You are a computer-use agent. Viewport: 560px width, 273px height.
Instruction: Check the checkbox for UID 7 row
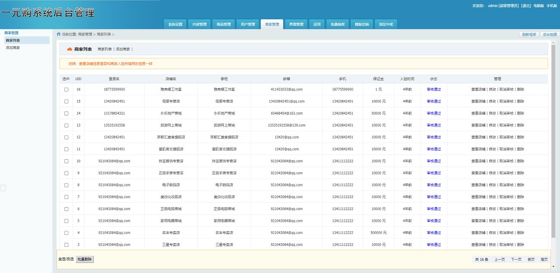[x=66, y=197]
